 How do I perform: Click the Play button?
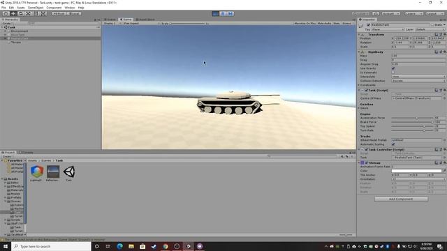[x=216, y=14]
